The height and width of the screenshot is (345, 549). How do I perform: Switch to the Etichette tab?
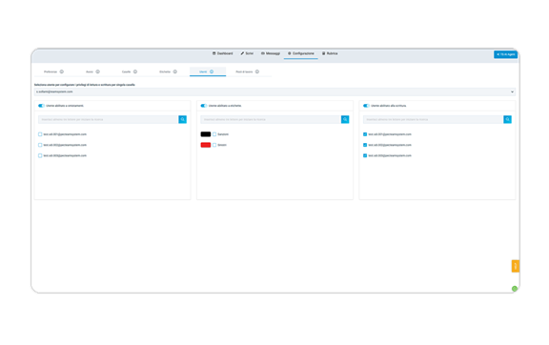(165, 71)
